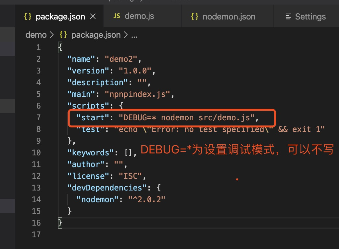Click the "ISC" license value
339x249 pixels.
130,176
